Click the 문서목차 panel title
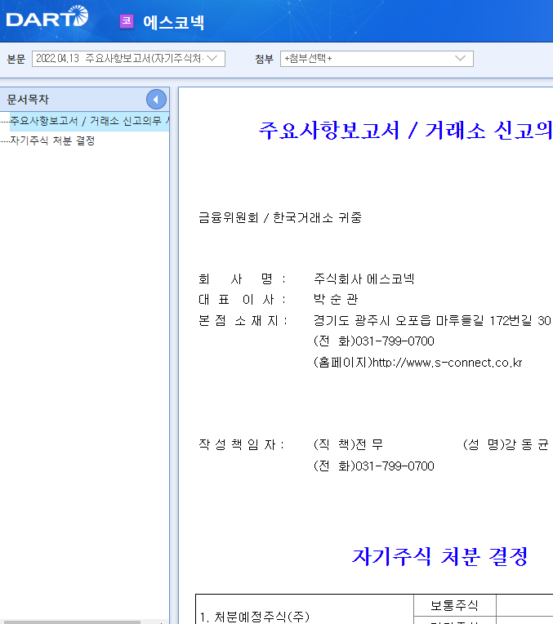553x624 pixels. tap(28, 100)
